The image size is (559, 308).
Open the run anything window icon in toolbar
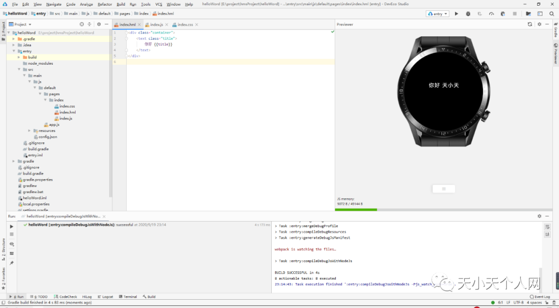[540, 13]
